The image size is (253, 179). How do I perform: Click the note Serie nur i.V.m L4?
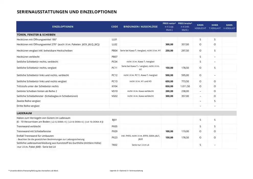[x=141, y=145]
